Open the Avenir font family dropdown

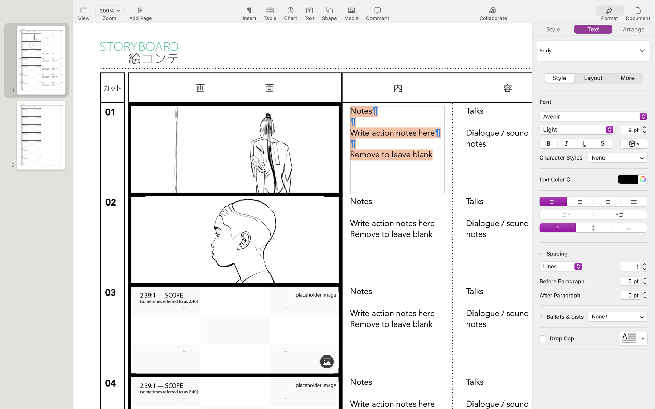pyautogui.click(x=593, y=117)
